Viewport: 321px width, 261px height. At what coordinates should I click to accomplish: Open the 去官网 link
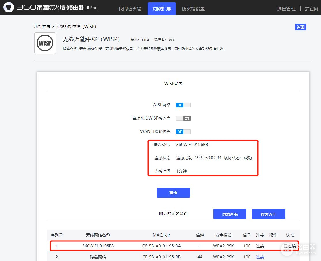311,9
